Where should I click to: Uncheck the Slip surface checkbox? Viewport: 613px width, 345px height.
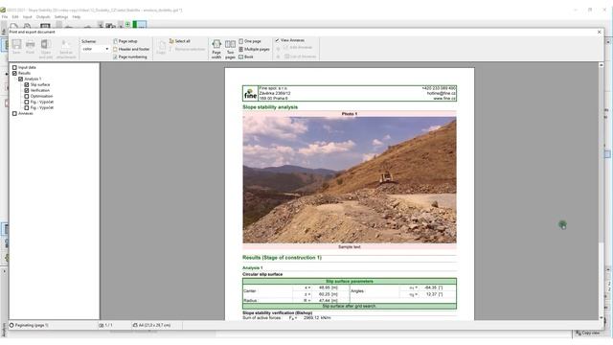pyautogui.click(x=27, y=84)
